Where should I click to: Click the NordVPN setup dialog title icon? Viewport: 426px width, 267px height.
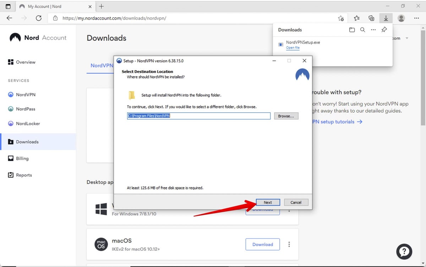click(119, 61)
